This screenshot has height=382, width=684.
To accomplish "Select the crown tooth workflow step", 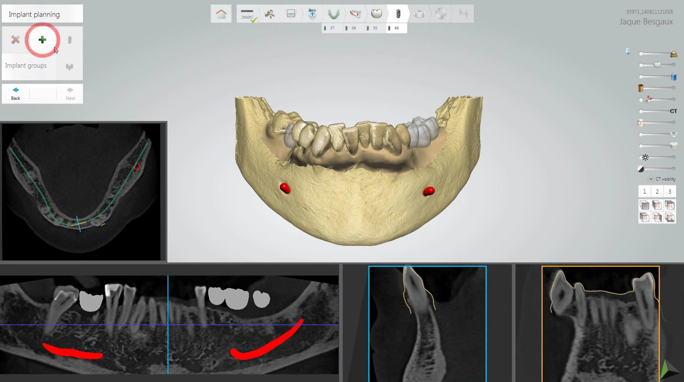I will (x=377, y=14).
